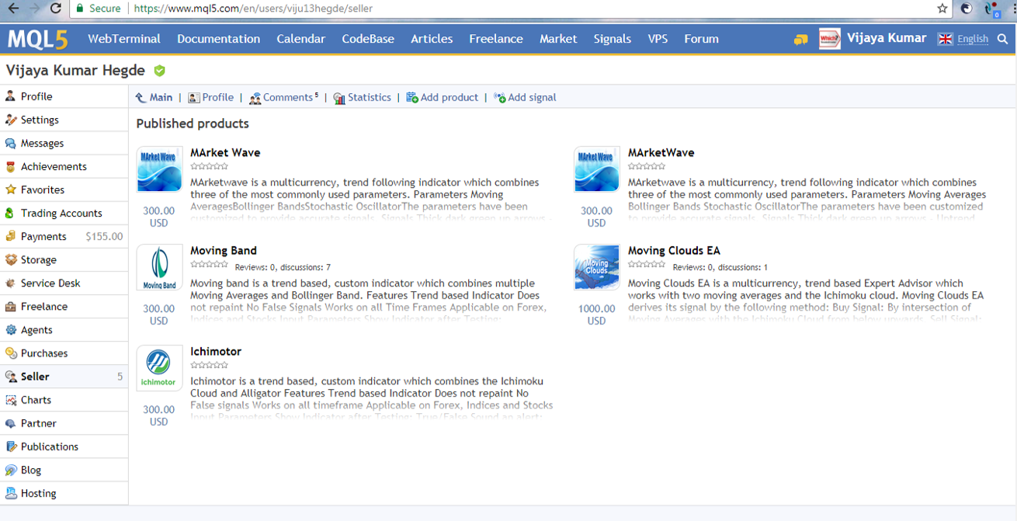Click the Published products heading
The height and width of the screenshot is (521, 1017).
pos(193,123)
